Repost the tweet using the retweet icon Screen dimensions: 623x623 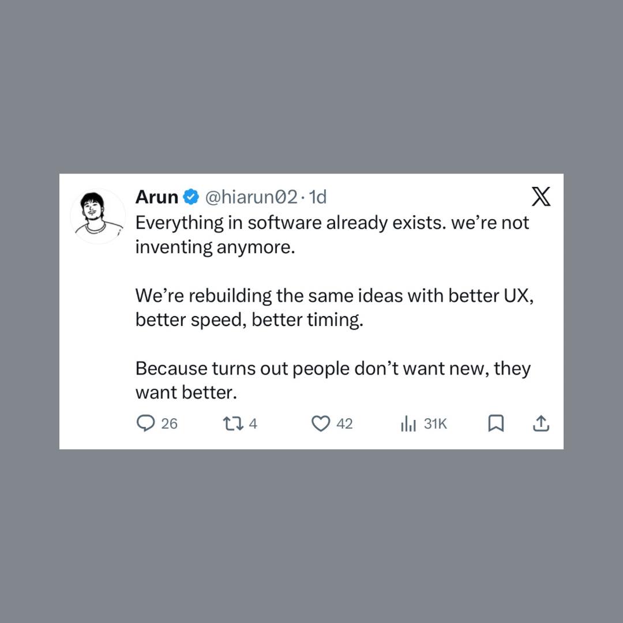click(231, 424)
